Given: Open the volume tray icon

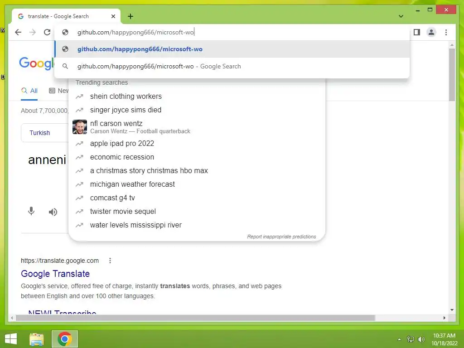Looking at the screenshot, I should [x=421, y=339].
